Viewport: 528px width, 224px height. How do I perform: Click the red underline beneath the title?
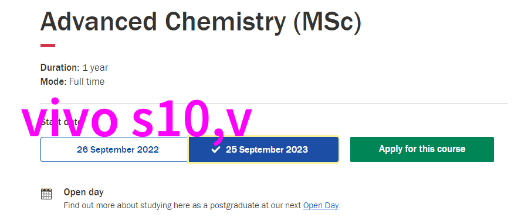point(48,46)
